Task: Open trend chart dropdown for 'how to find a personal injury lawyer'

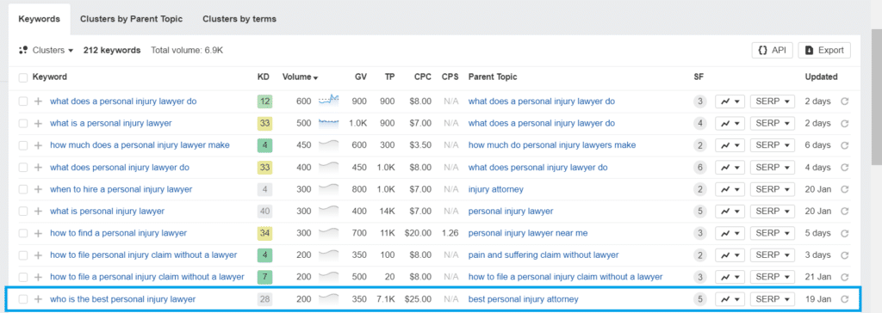Action: pos(730,233)
